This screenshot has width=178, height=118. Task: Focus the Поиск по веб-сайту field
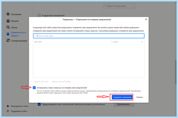coord(89,36)
